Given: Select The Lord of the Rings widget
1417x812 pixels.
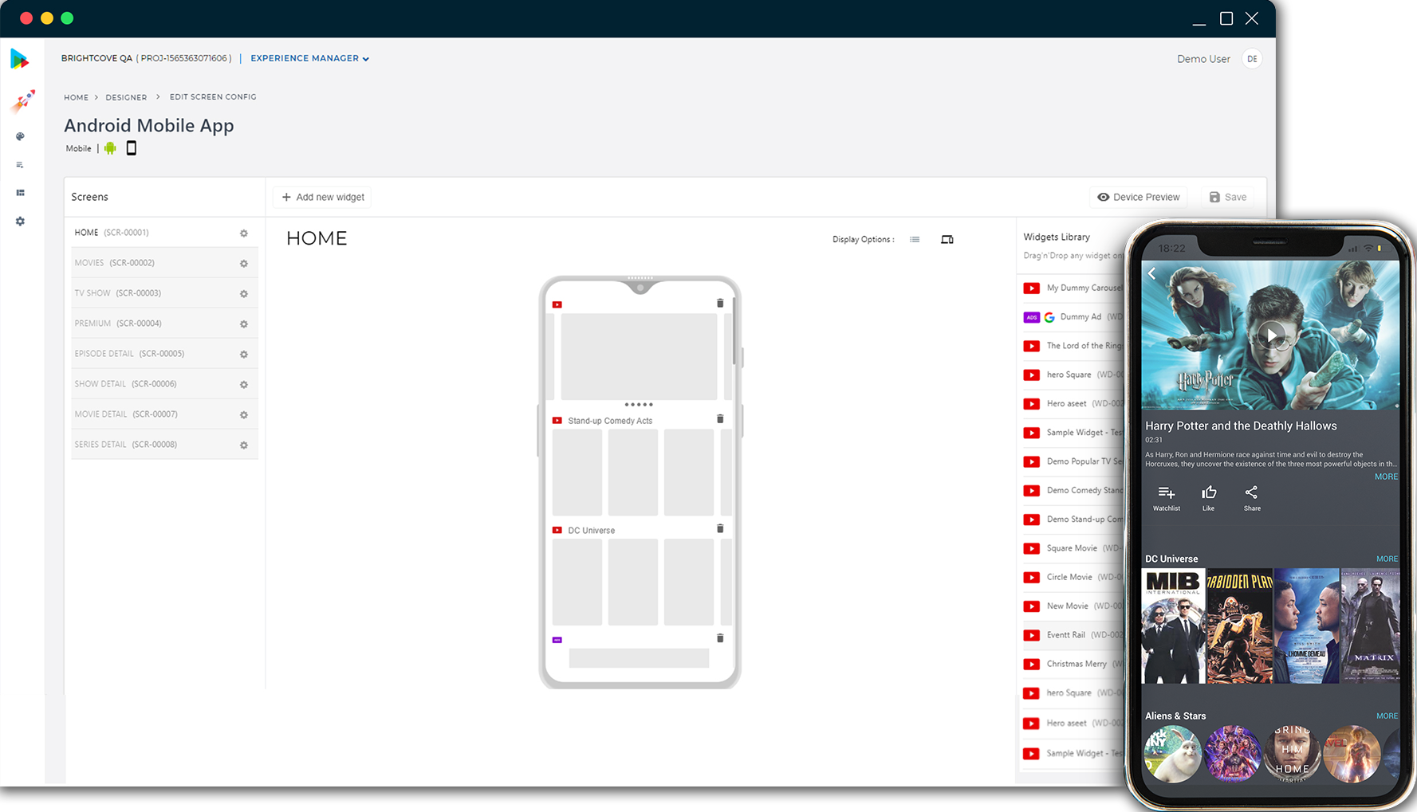Looking at the screenshot, I should pos(1073,346).
